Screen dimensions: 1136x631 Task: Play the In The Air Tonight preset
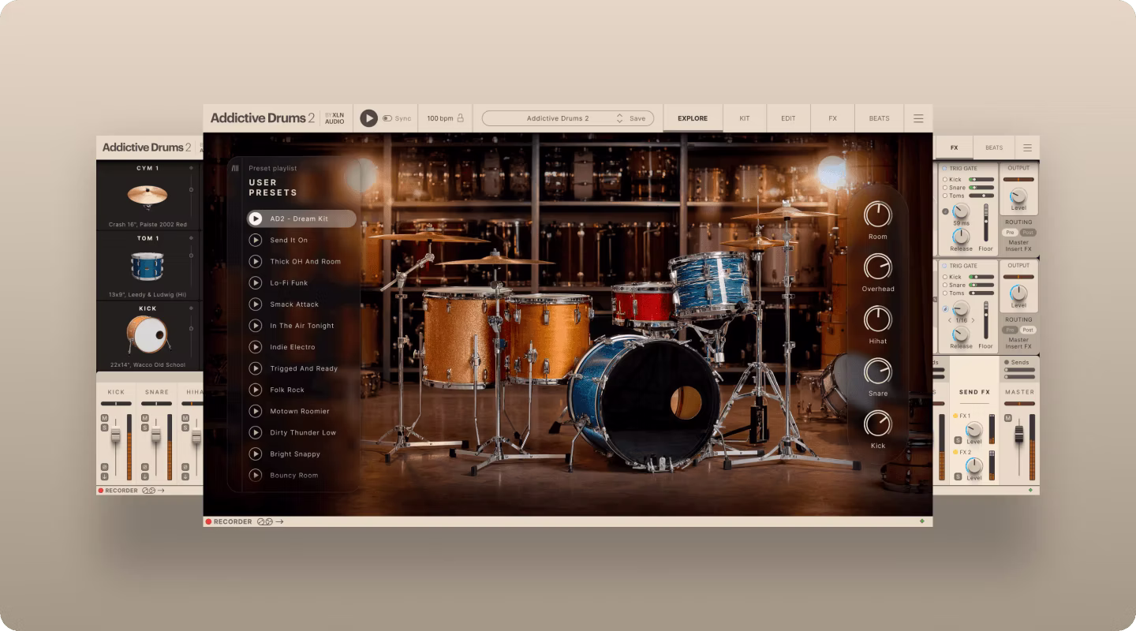tap(256, 325)
